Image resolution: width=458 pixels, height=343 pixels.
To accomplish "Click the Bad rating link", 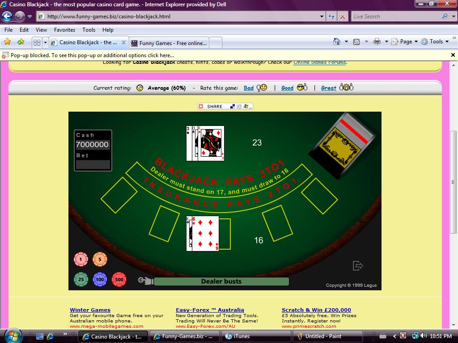I will pos(249,88).
